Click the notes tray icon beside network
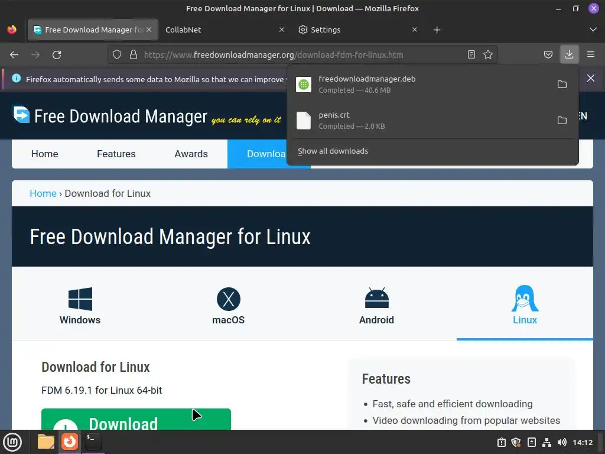 click(531, 442)
